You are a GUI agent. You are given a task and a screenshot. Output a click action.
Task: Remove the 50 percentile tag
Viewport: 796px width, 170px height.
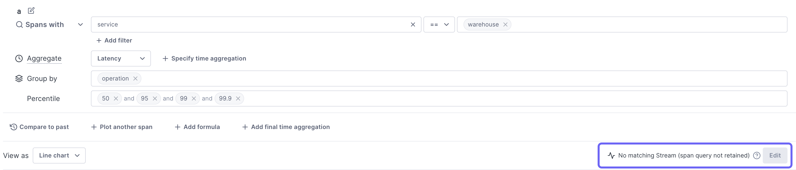(x=116, y=98)
